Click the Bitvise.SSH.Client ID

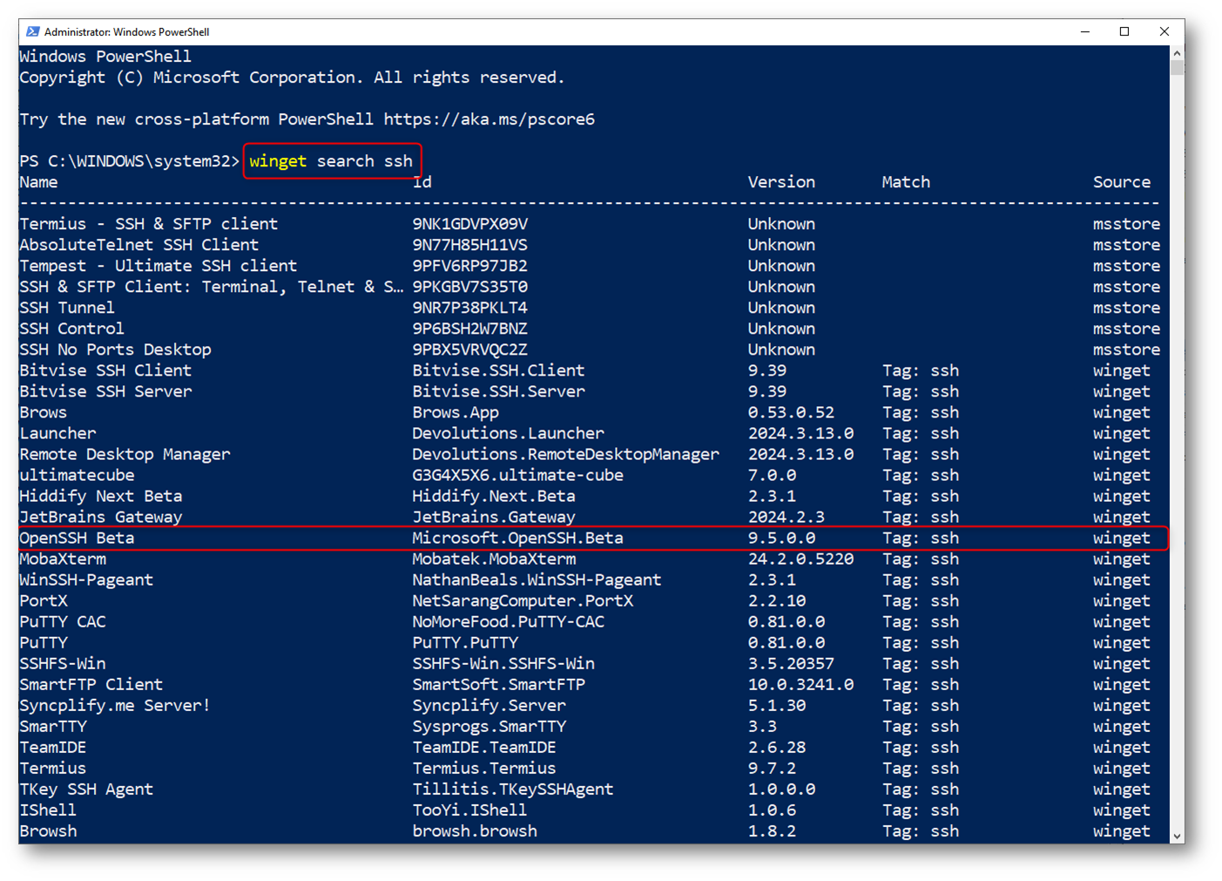point(498,370)
